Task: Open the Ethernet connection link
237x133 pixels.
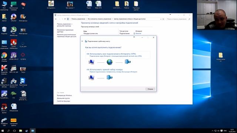Action: [x=138, y=34]
